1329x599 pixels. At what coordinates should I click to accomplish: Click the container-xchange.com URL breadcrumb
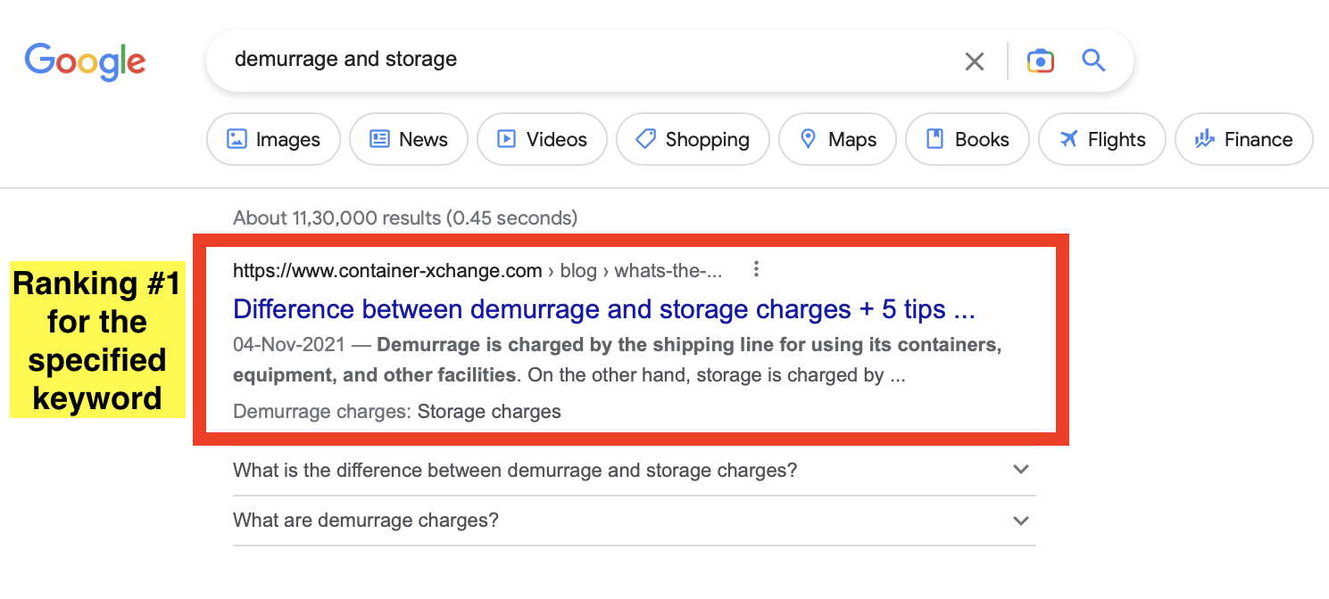[x=387, y=271]
